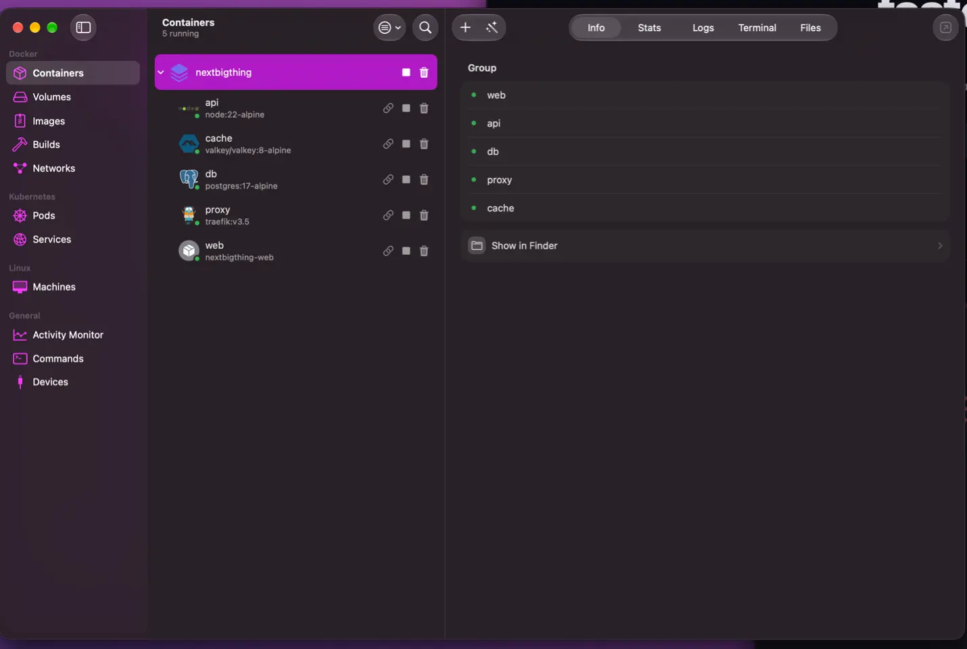The height and width of the screenshot is (649, 967).
Task: Open Kubernetes Services
Action: click(73, 239)
